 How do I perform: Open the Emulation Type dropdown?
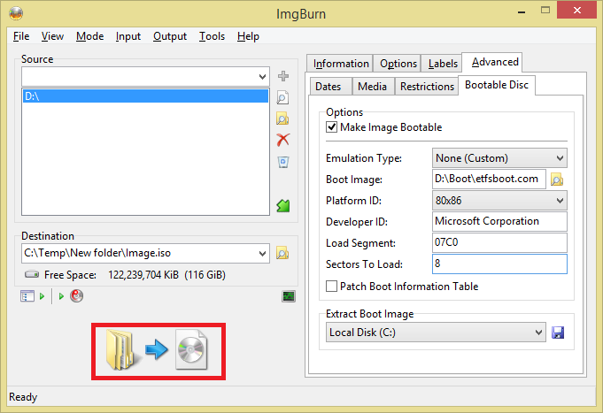pos(499,158)
